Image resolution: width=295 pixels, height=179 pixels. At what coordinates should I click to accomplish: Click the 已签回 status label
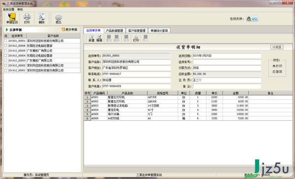point(277,72)
